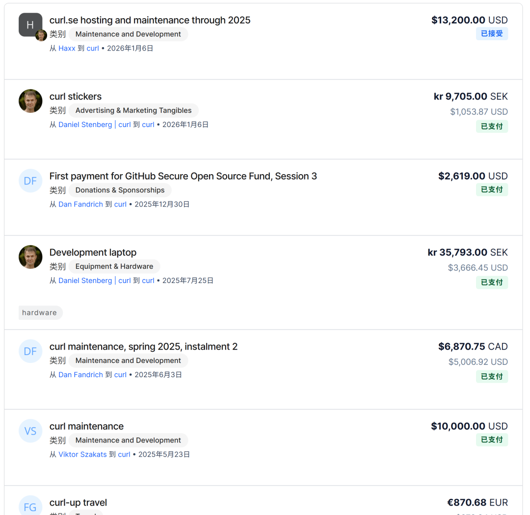This screenshot has width=530, height=515.
Task: Click the hardware tag
Action: tap(39, 312)
